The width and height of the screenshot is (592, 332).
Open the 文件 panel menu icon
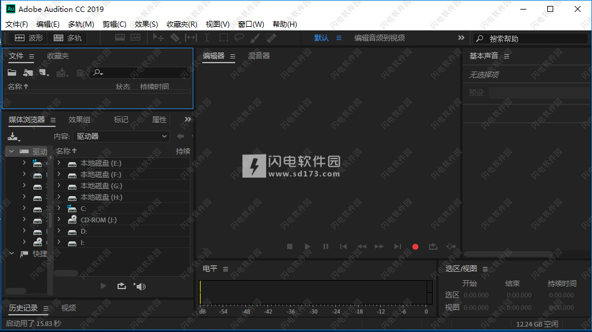tap(32, 56)
